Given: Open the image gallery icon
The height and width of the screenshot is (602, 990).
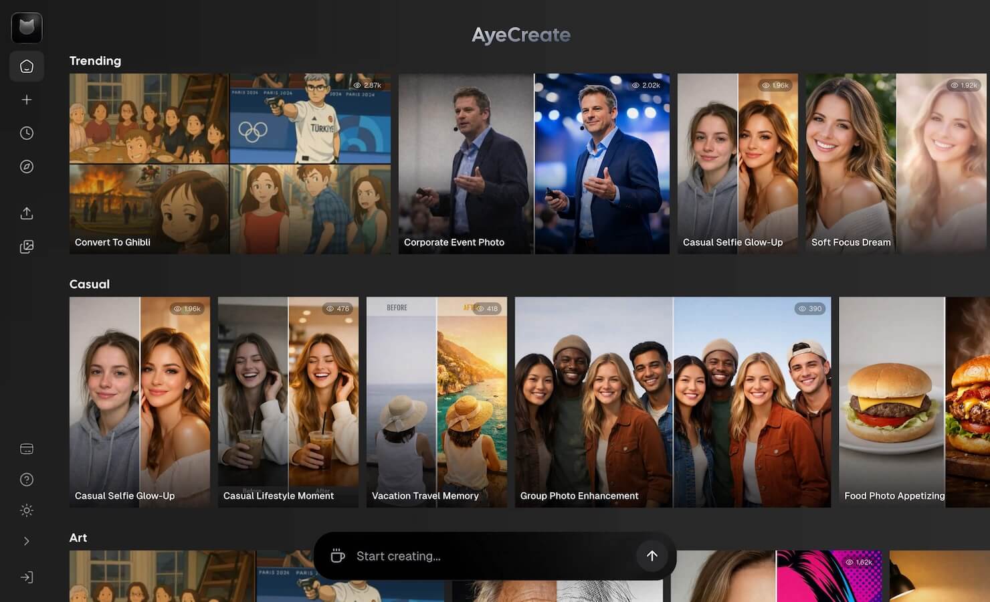Looking at the screenshot, I should point(26,246).
